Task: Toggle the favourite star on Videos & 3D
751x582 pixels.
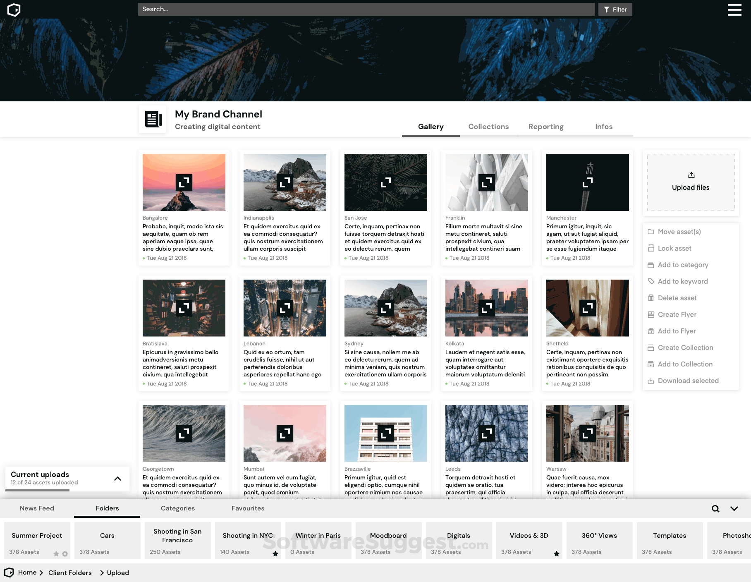Action: click(x=557, y=553)
